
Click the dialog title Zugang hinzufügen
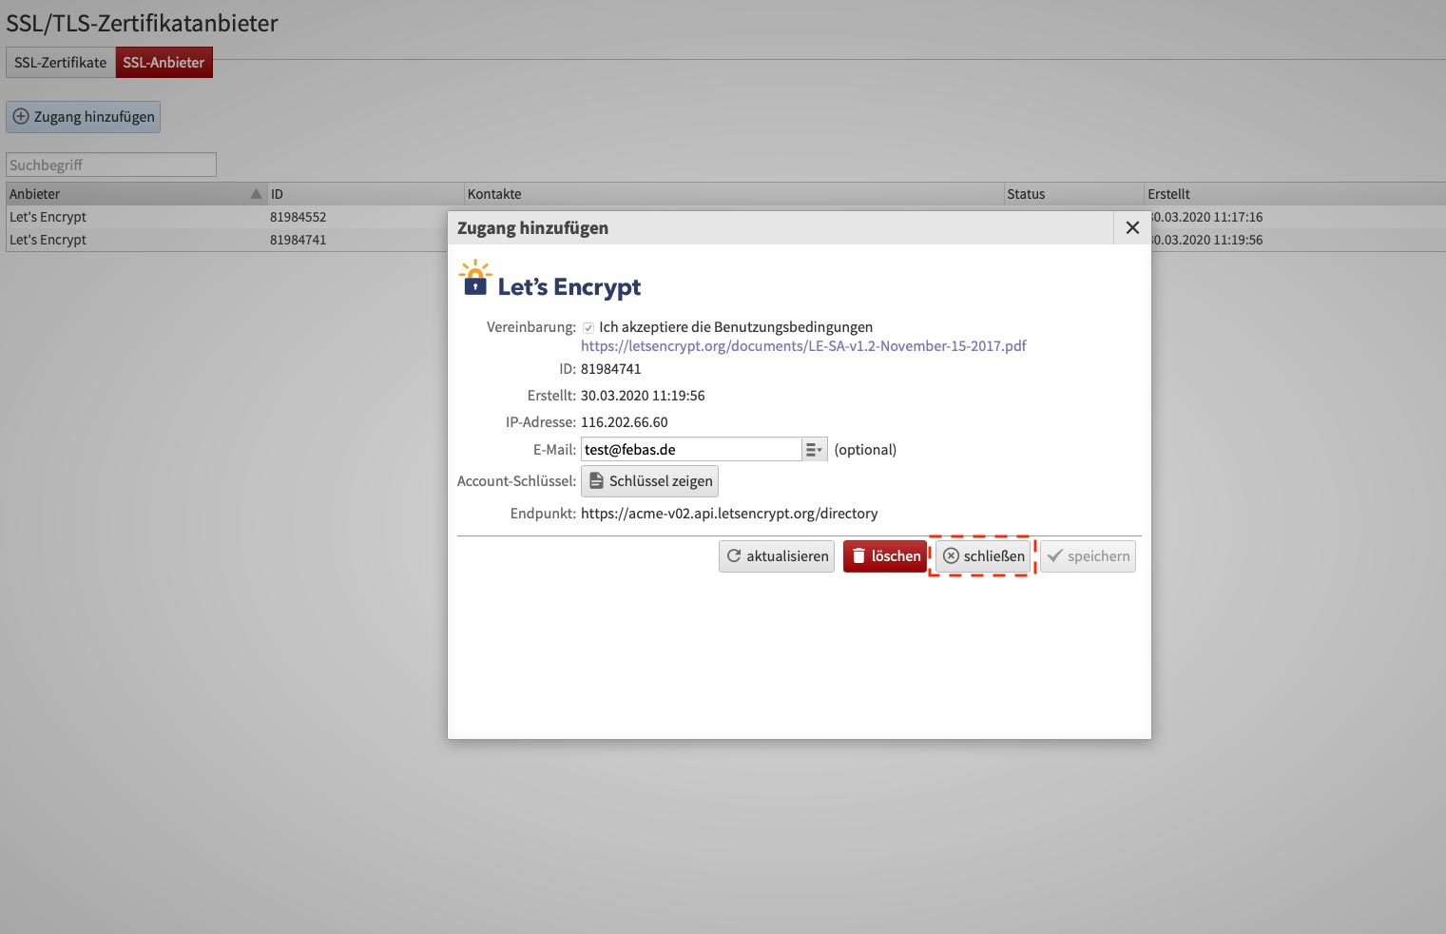(532, 228)
